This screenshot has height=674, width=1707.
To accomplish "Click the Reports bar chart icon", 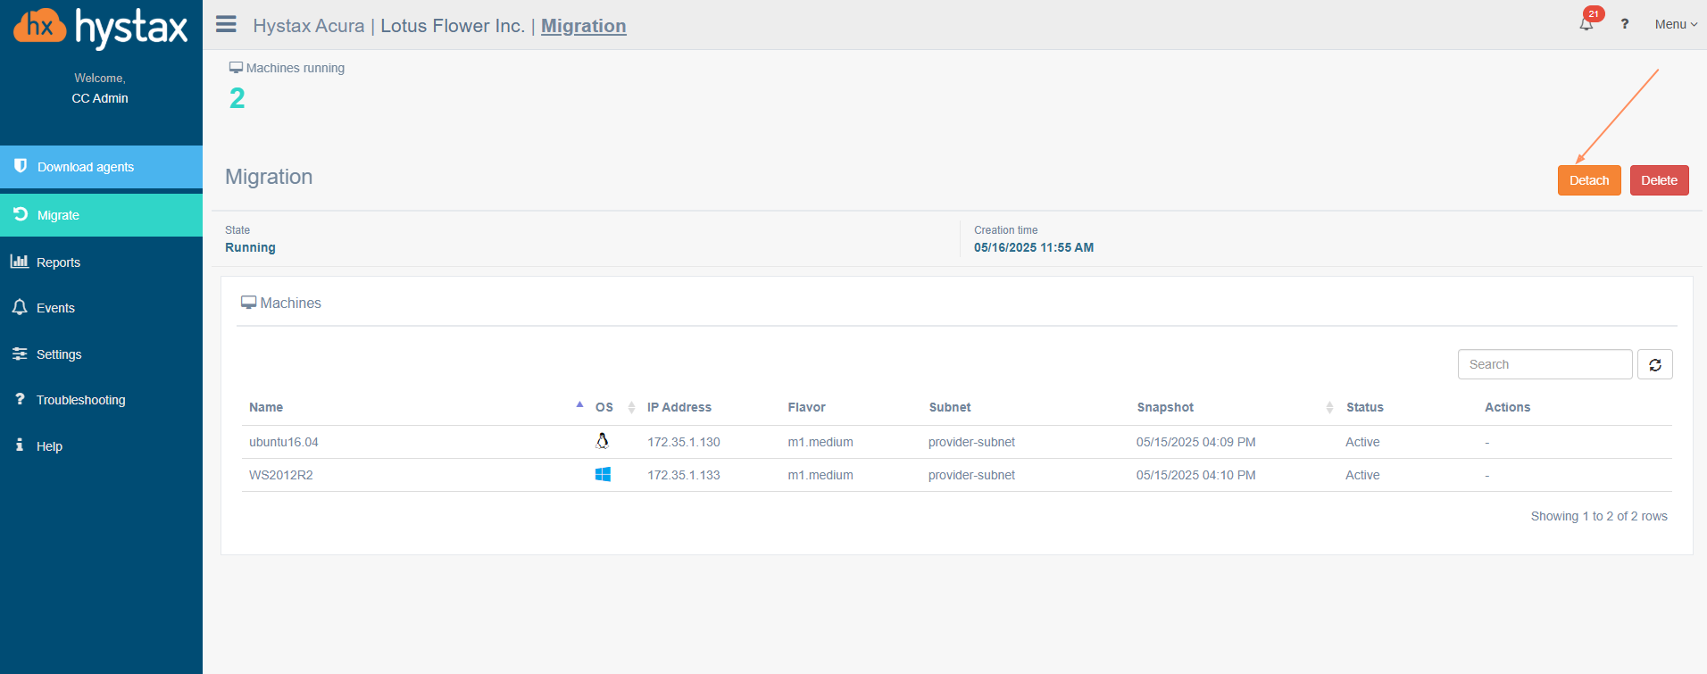I will (x=20, y=262).
